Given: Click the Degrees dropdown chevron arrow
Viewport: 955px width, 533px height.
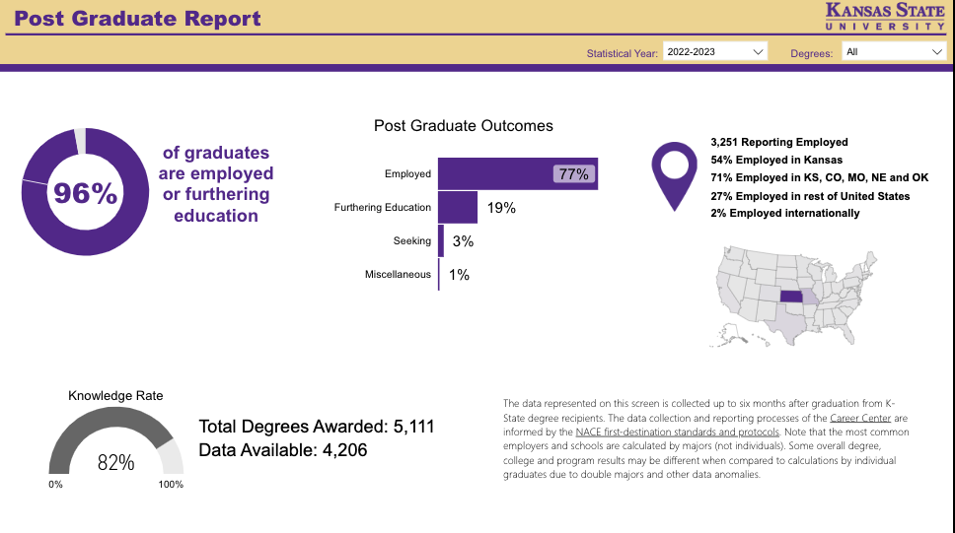Looking at the screenshot, I should click(936, 51).
